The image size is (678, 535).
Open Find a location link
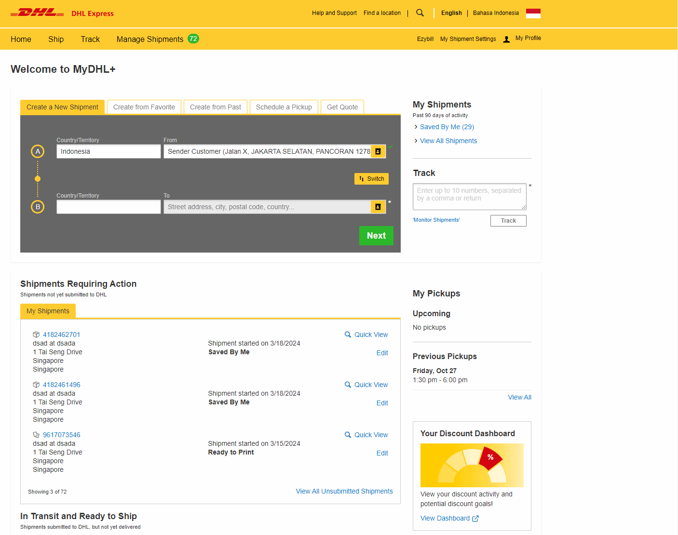(x=382, y=13)
